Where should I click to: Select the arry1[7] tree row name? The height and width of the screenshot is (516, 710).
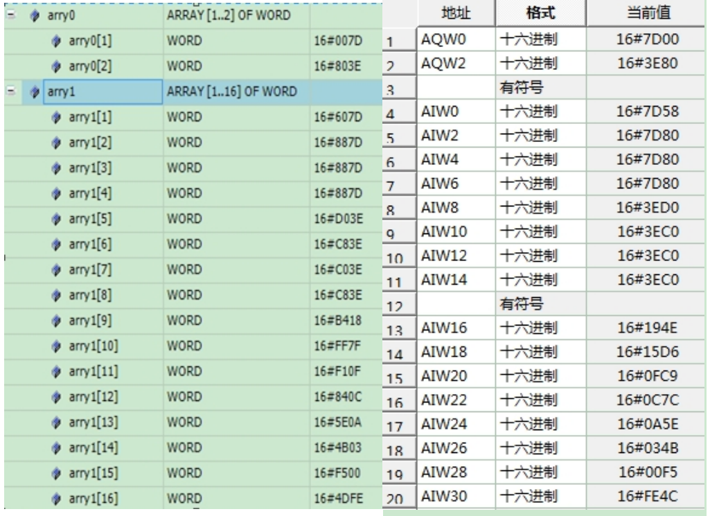pos(90,269)
